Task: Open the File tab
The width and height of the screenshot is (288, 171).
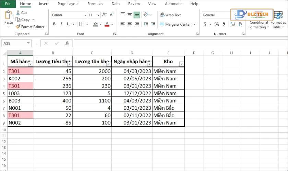Action: (x=8, y=4)
